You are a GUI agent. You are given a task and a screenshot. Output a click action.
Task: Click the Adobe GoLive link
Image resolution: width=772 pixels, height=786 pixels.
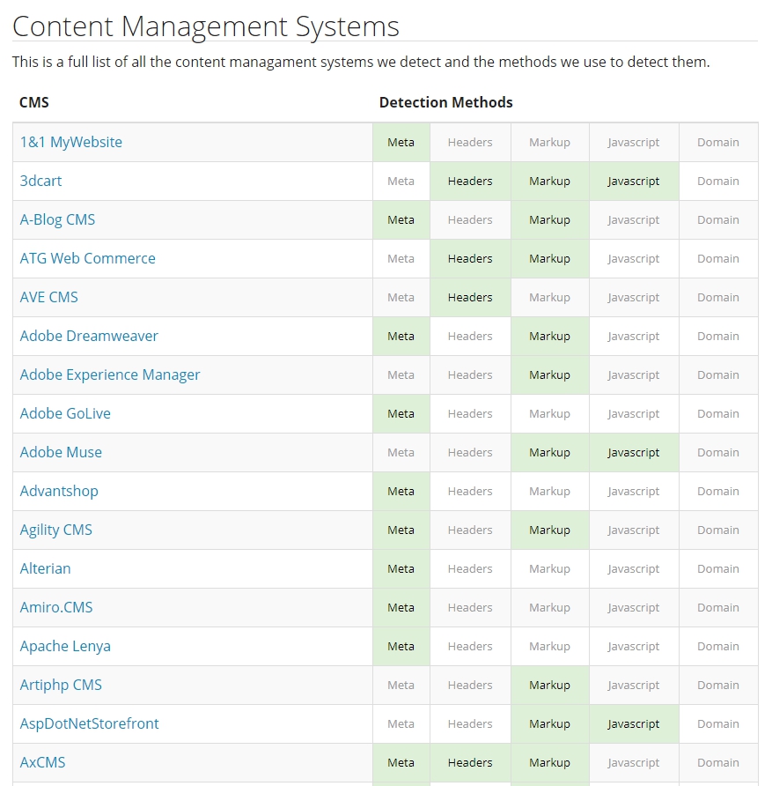(x=65, y=413)
